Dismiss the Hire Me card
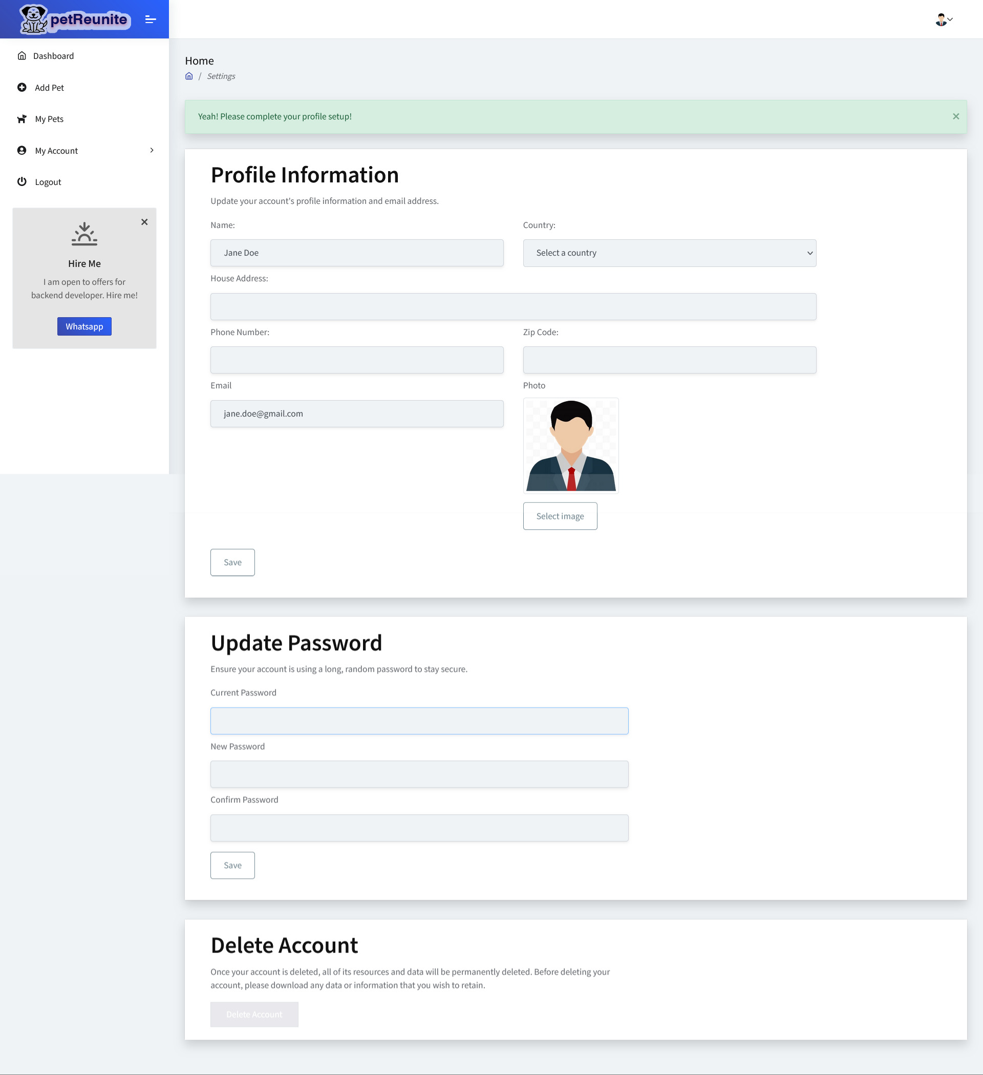Image resolution: width=983 pixels, height=1075 pixels. pyautogui.click(x=144, y=222)
